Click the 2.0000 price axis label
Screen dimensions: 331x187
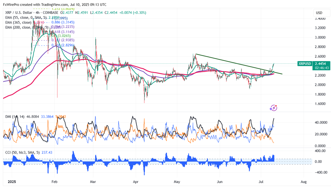(x=320, y=85)
